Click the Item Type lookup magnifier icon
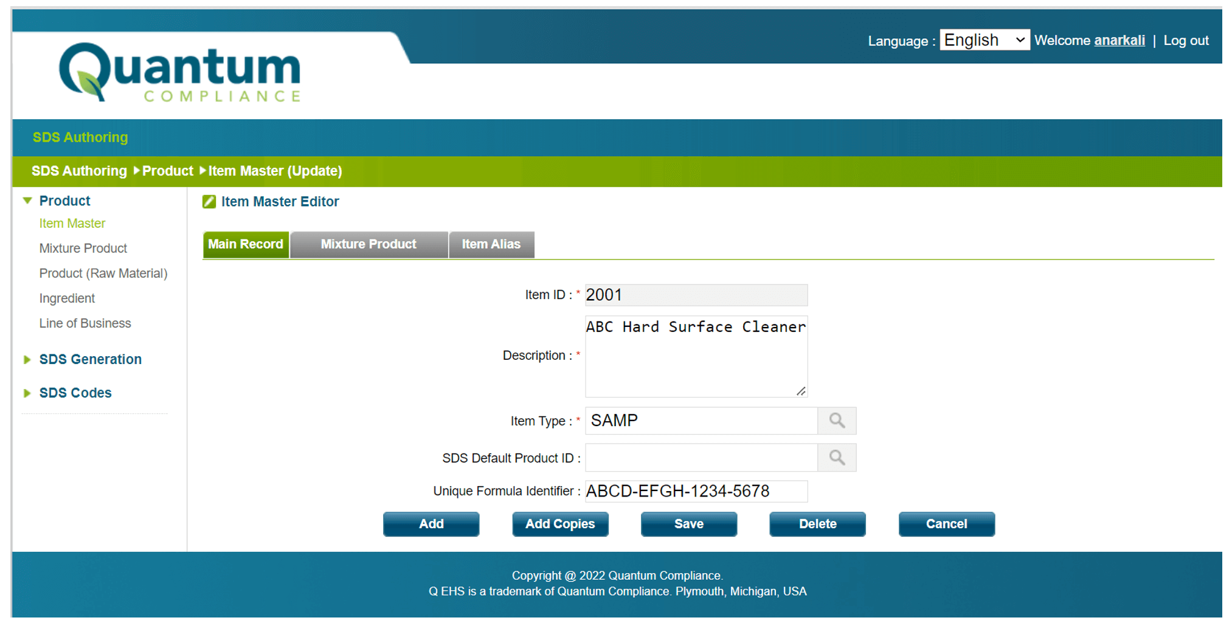This screenshot has height=626, width=1232. point(837,421)
